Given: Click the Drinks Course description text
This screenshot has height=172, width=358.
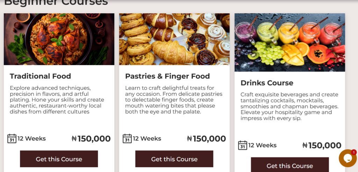Looking at the screenshot, I should point(289,107).
